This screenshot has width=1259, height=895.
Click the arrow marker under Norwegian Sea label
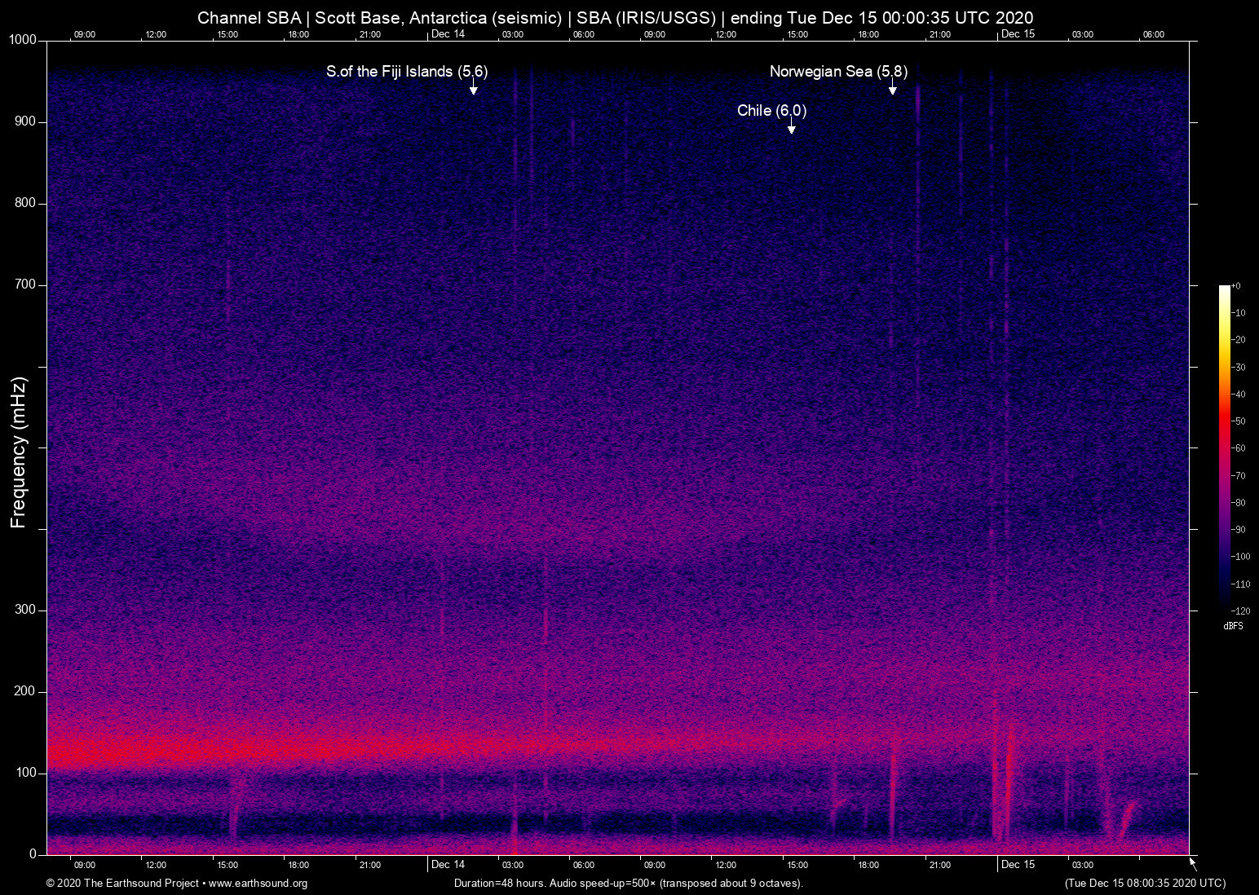pos(893,90)
